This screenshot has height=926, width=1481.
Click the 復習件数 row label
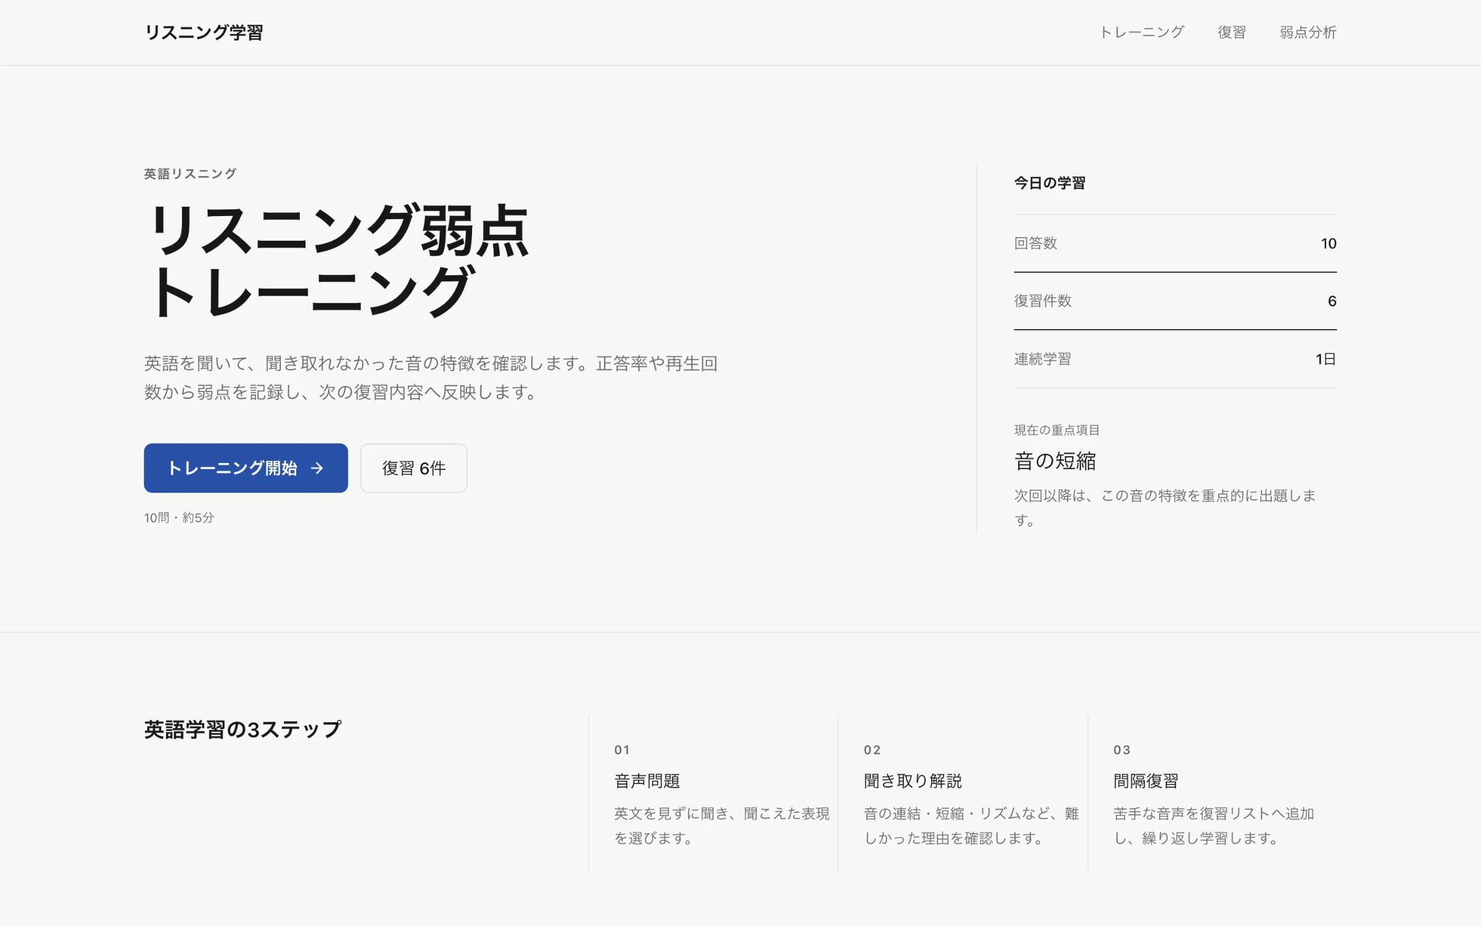coord(1043,301)
